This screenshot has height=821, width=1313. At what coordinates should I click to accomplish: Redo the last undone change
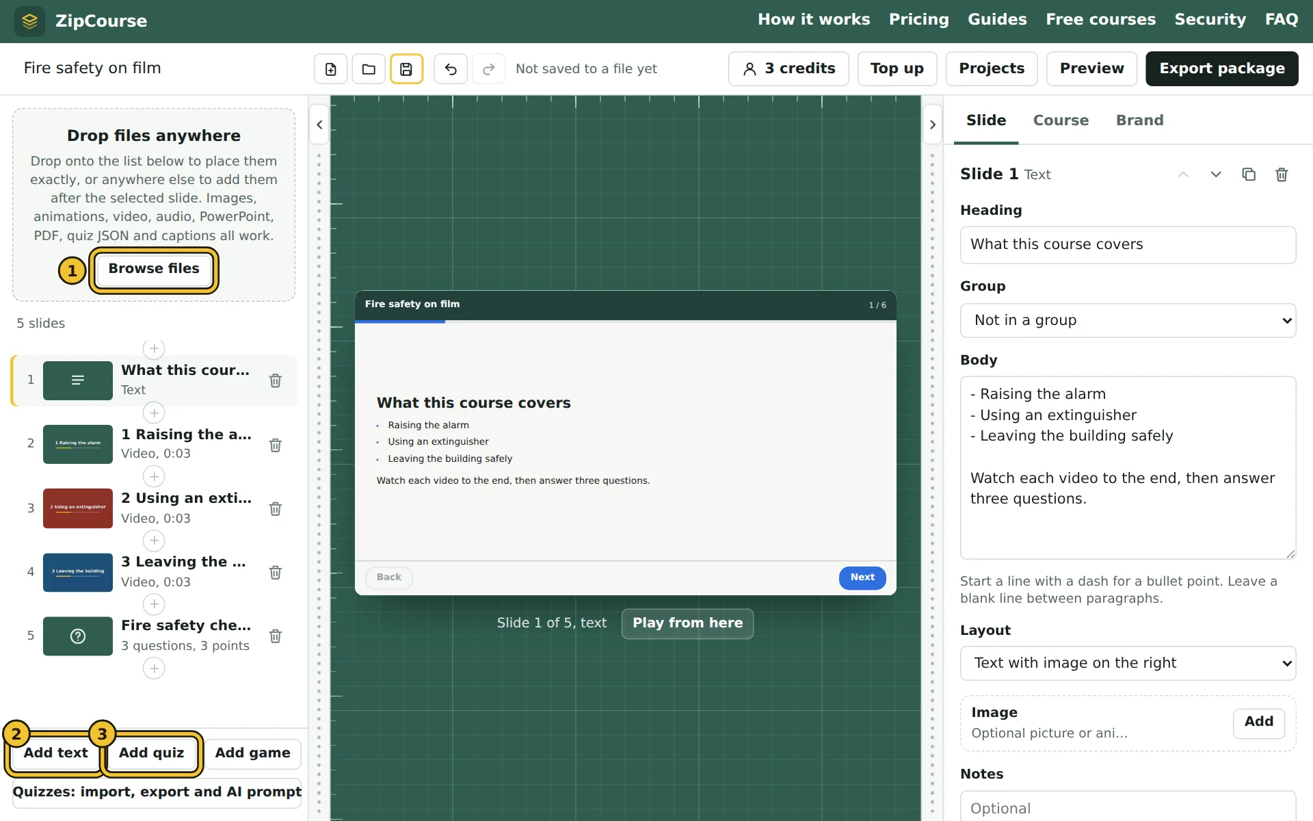point(488,69)
